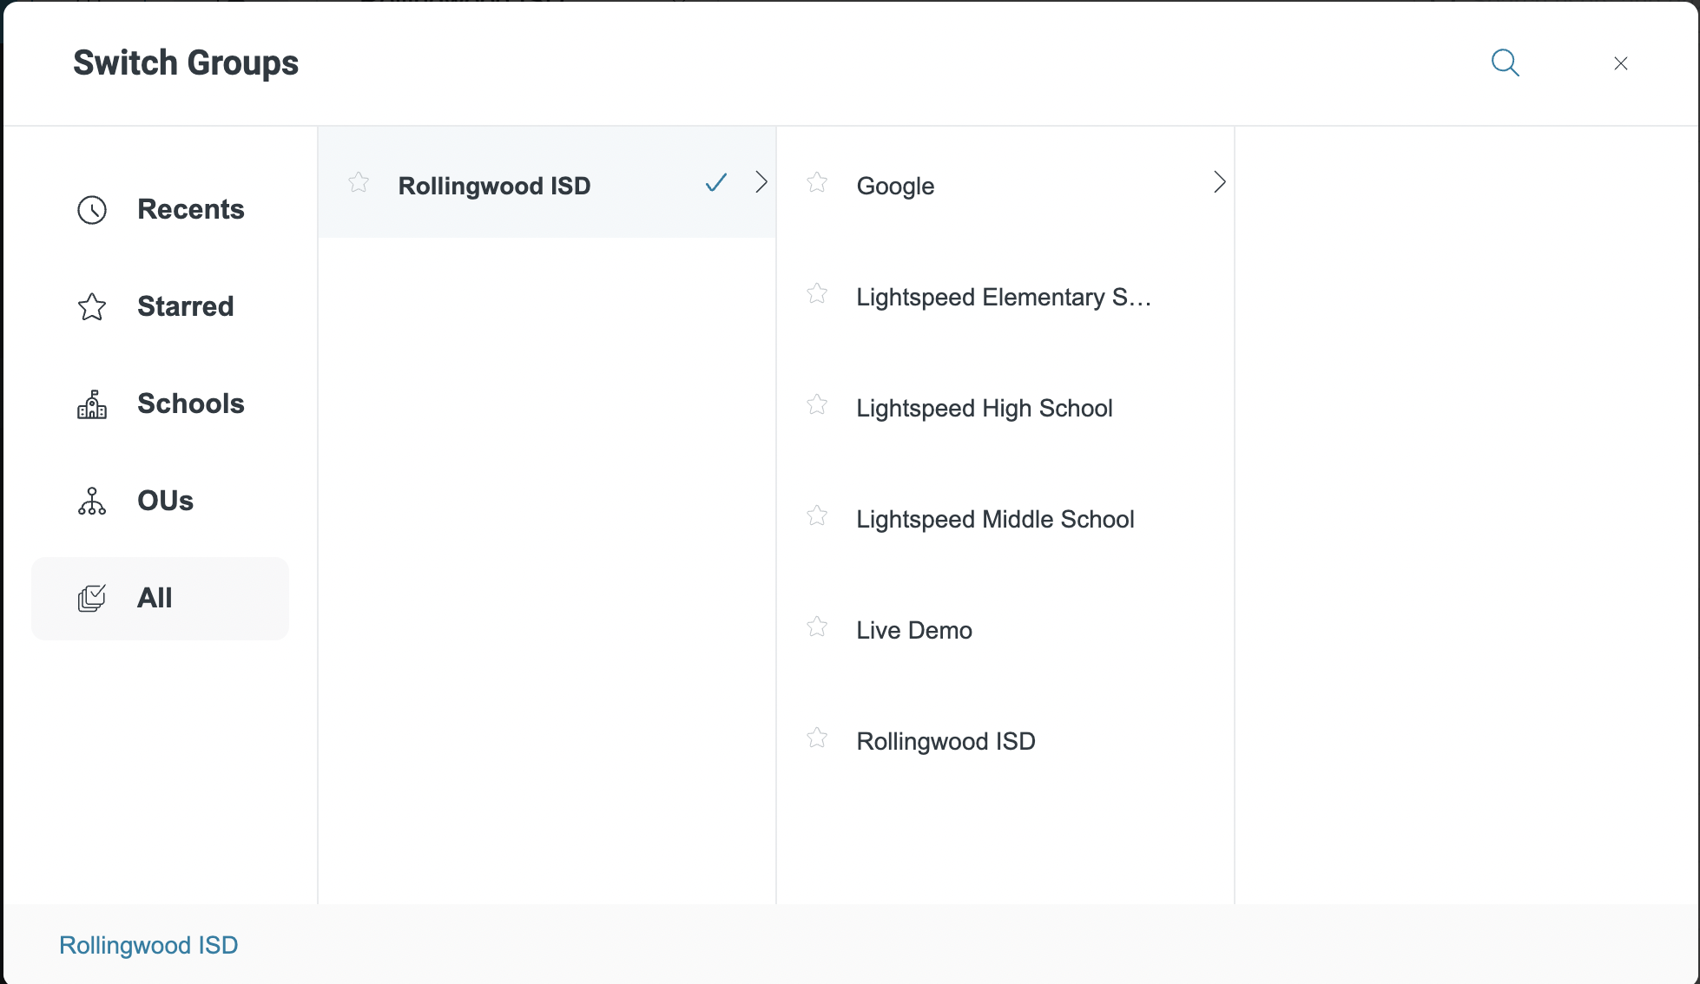Select the Schools building icon
The image size is (1700, 984).
(x=91, y=403)
